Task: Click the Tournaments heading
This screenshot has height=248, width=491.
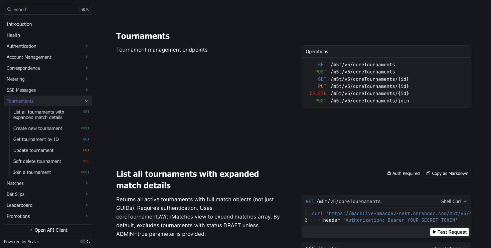Action: 143,36
